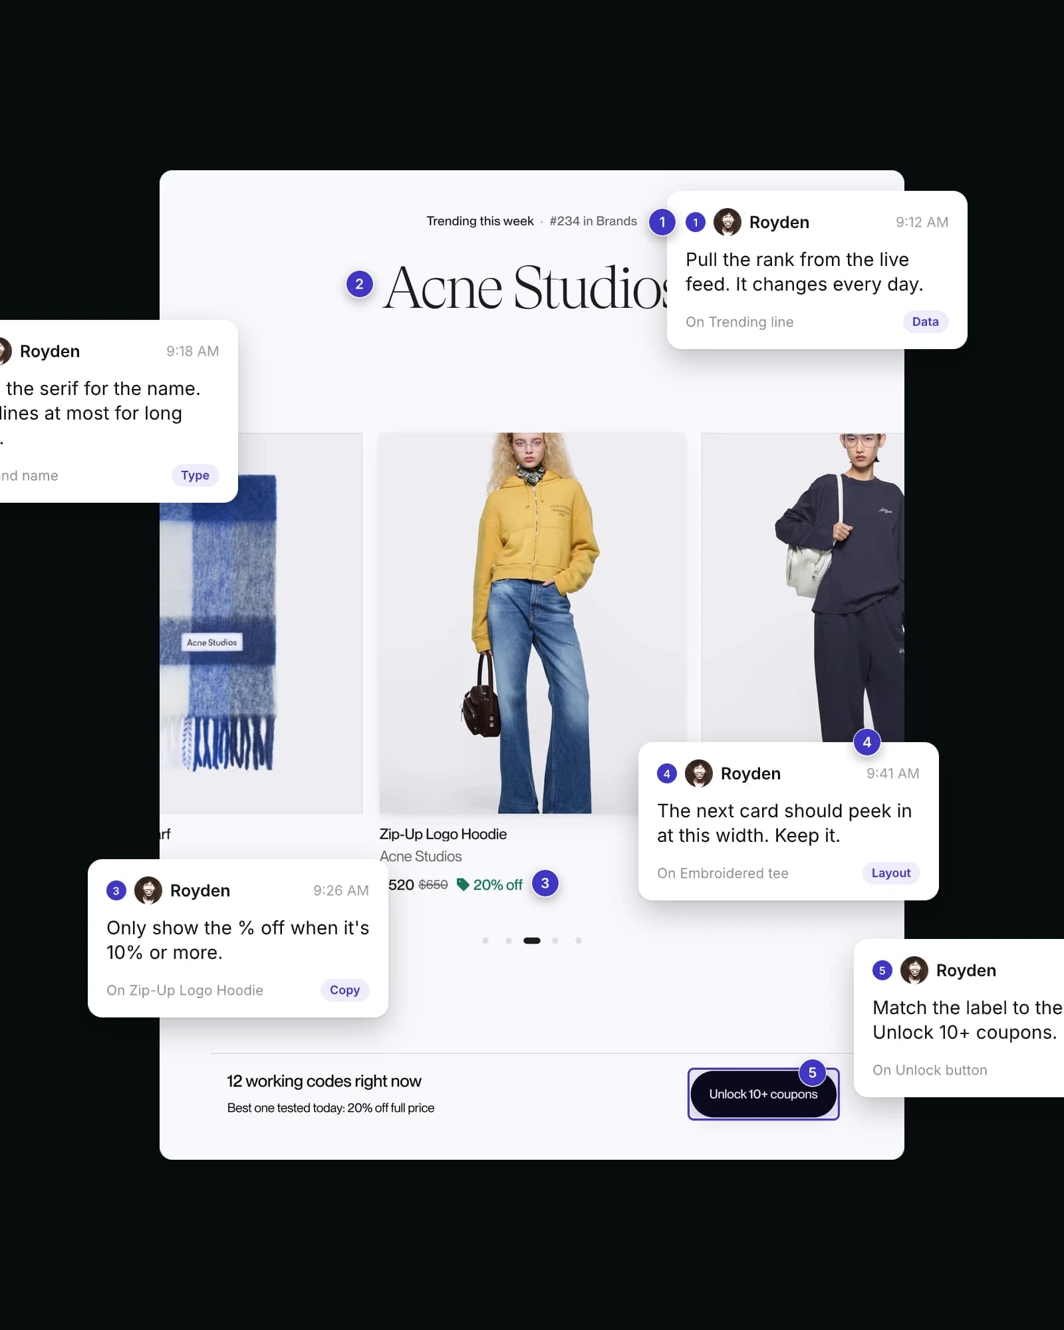Select the Layout tag on the tee comment

[x=891, y=873]
